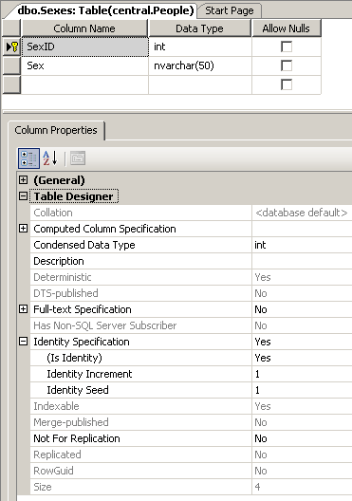Select the Collation property
Screen dimensions: 352x501
click(x=140, y=213)
